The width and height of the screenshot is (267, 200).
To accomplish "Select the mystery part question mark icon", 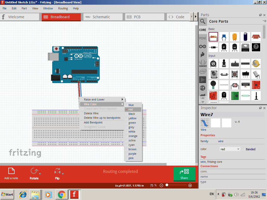I will click(x=256, y=47).
